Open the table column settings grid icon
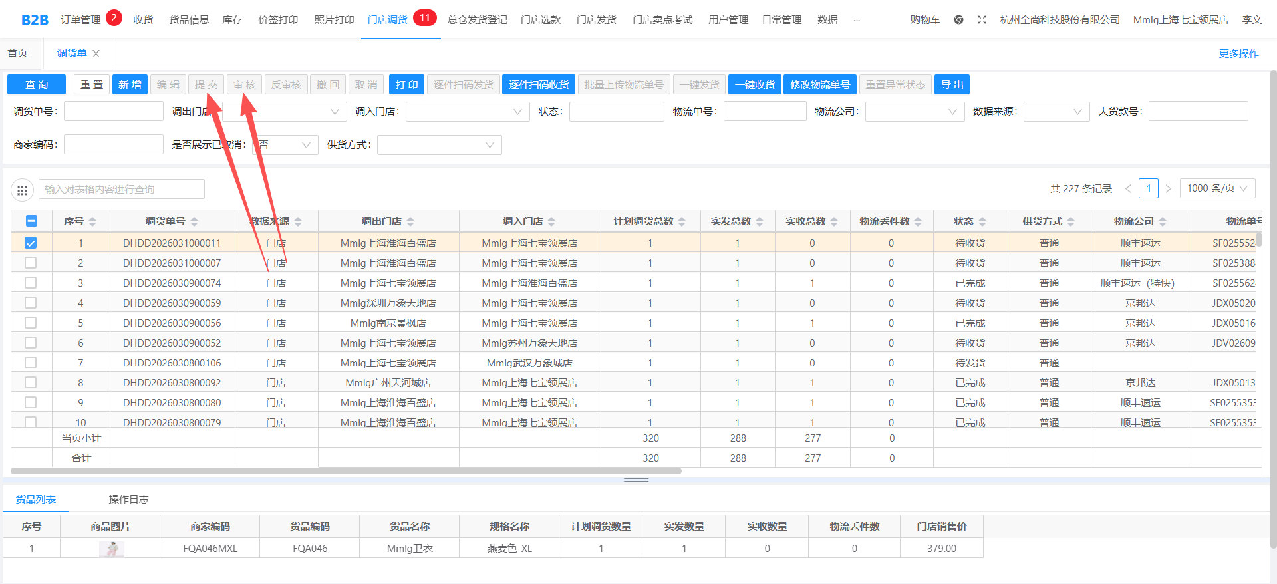Screen dimensions: 1277x584 [x=22, y=190]
